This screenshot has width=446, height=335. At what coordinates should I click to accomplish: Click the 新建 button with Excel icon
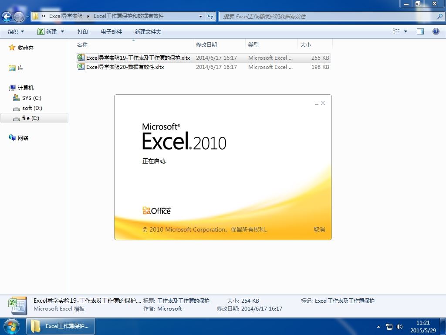[47, 31]
